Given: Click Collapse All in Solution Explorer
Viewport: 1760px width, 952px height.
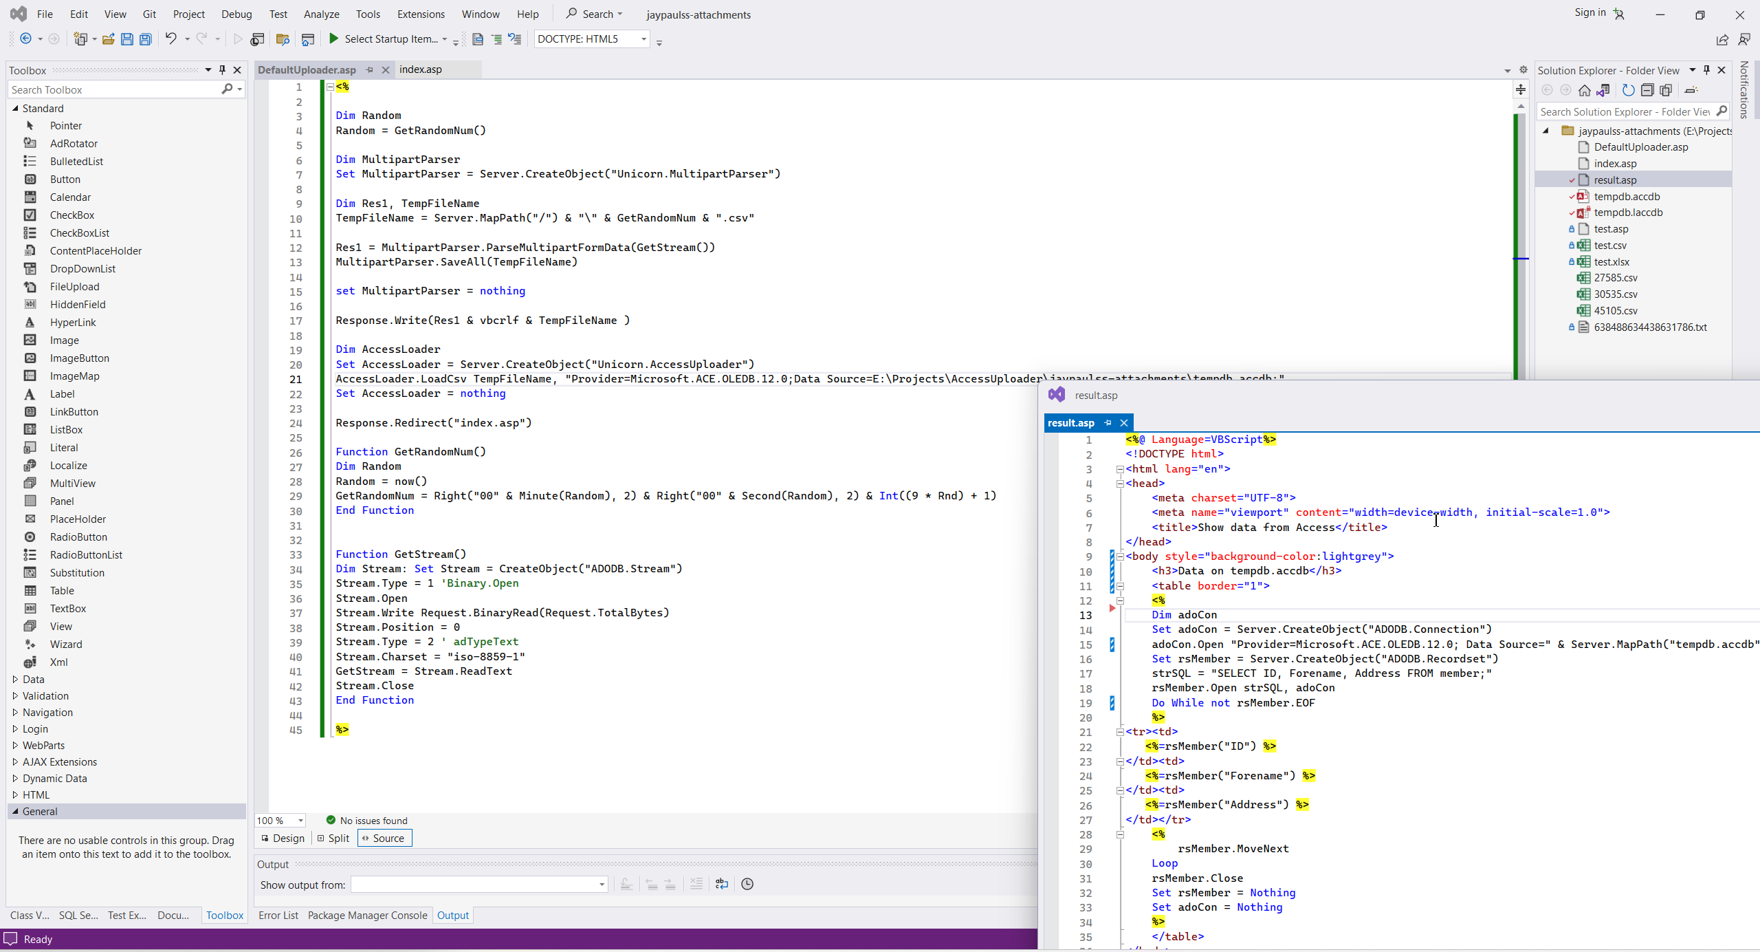Looking at the screenshot, I should tap(1647, 90).
